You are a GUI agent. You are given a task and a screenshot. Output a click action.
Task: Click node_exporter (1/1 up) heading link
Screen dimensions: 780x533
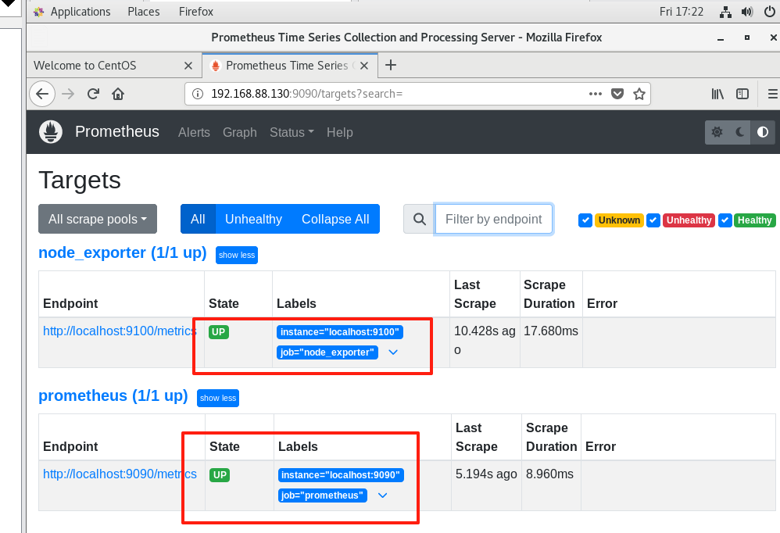pos(123,252)
